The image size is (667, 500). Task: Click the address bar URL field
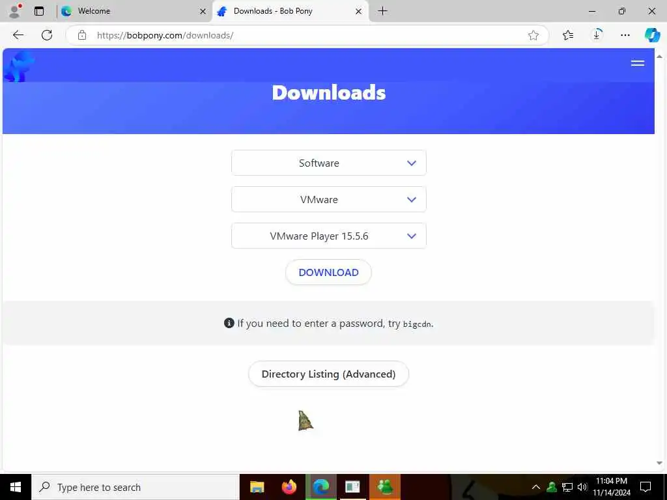point(306,35)
